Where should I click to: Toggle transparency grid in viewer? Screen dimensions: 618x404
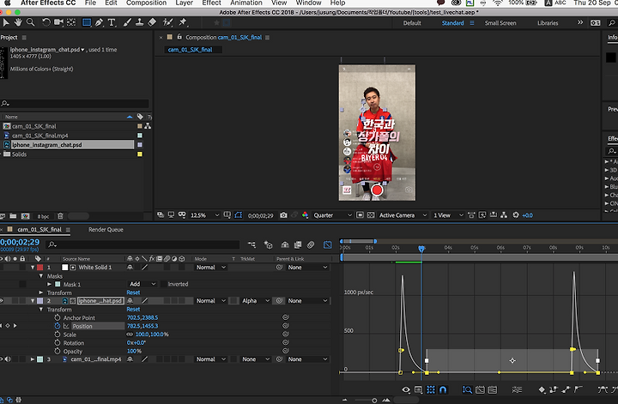(x=371, y=215)
